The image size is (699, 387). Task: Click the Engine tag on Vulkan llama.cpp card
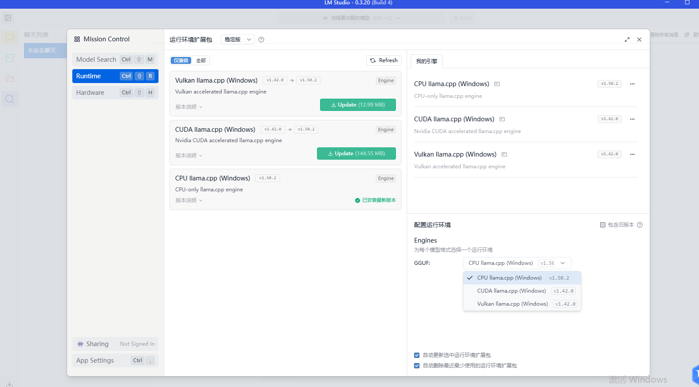pyautogui.click(x=386, y=80)
